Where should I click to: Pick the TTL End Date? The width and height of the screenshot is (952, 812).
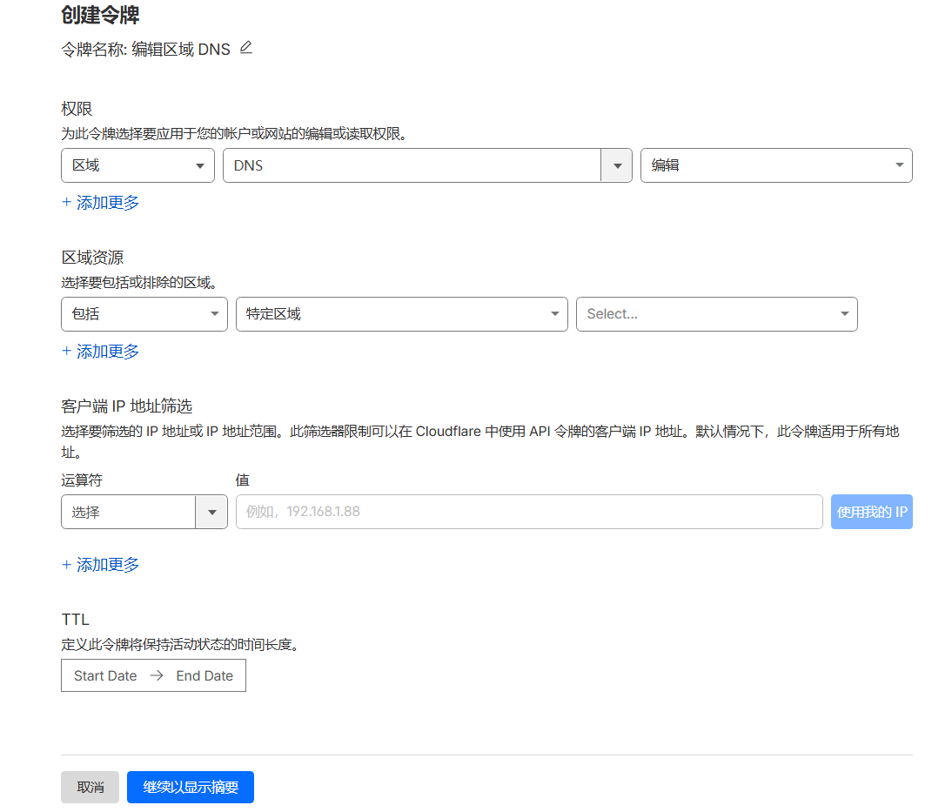pyautogui.click(x=204, y=676)
